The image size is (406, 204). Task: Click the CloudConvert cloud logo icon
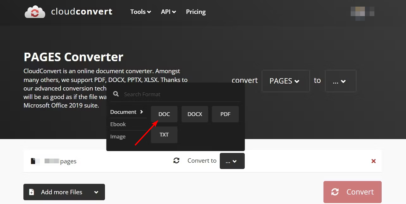point(35,12)
